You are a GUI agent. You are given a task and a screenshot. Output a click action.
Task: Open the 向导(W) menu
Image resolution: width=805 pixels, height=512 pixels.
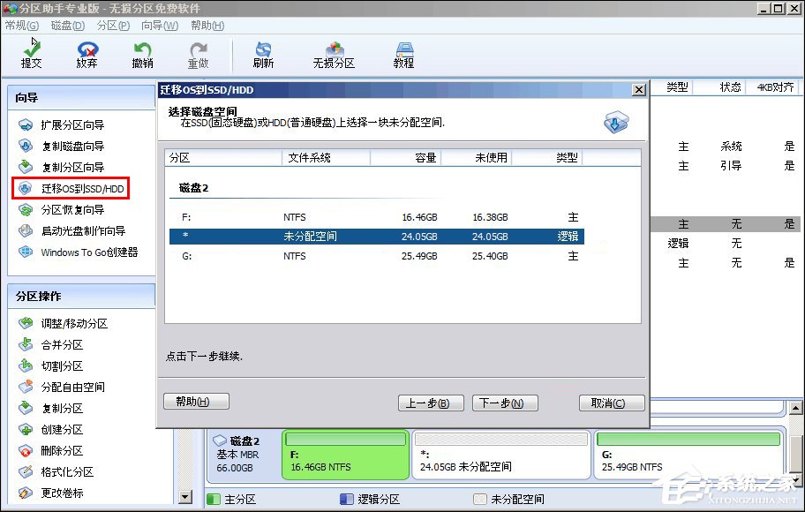point(158,26)
